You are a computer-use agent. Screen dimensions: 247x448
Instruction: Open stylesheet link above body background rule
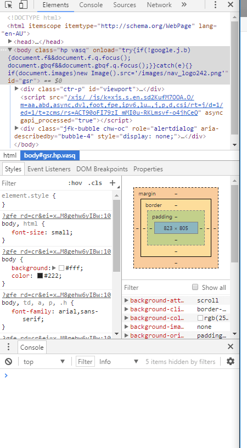pos(57,251)
